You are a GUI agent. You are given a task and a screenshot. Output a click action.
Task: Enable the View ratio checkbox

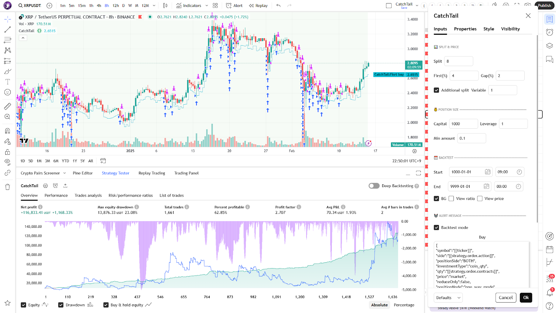[451, 199]
